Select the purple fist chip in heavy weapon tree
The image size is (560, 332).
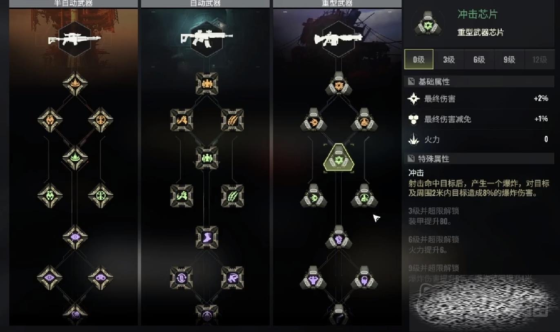(338, 237)
